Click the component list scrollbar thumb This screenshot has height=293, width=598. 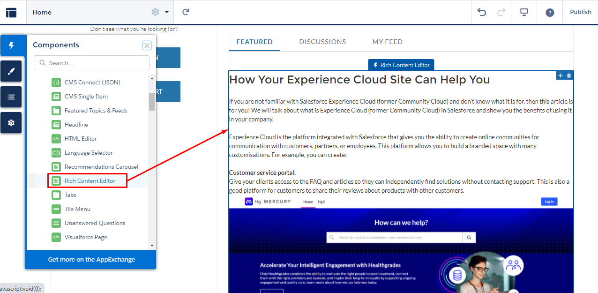tap(152, 102)
